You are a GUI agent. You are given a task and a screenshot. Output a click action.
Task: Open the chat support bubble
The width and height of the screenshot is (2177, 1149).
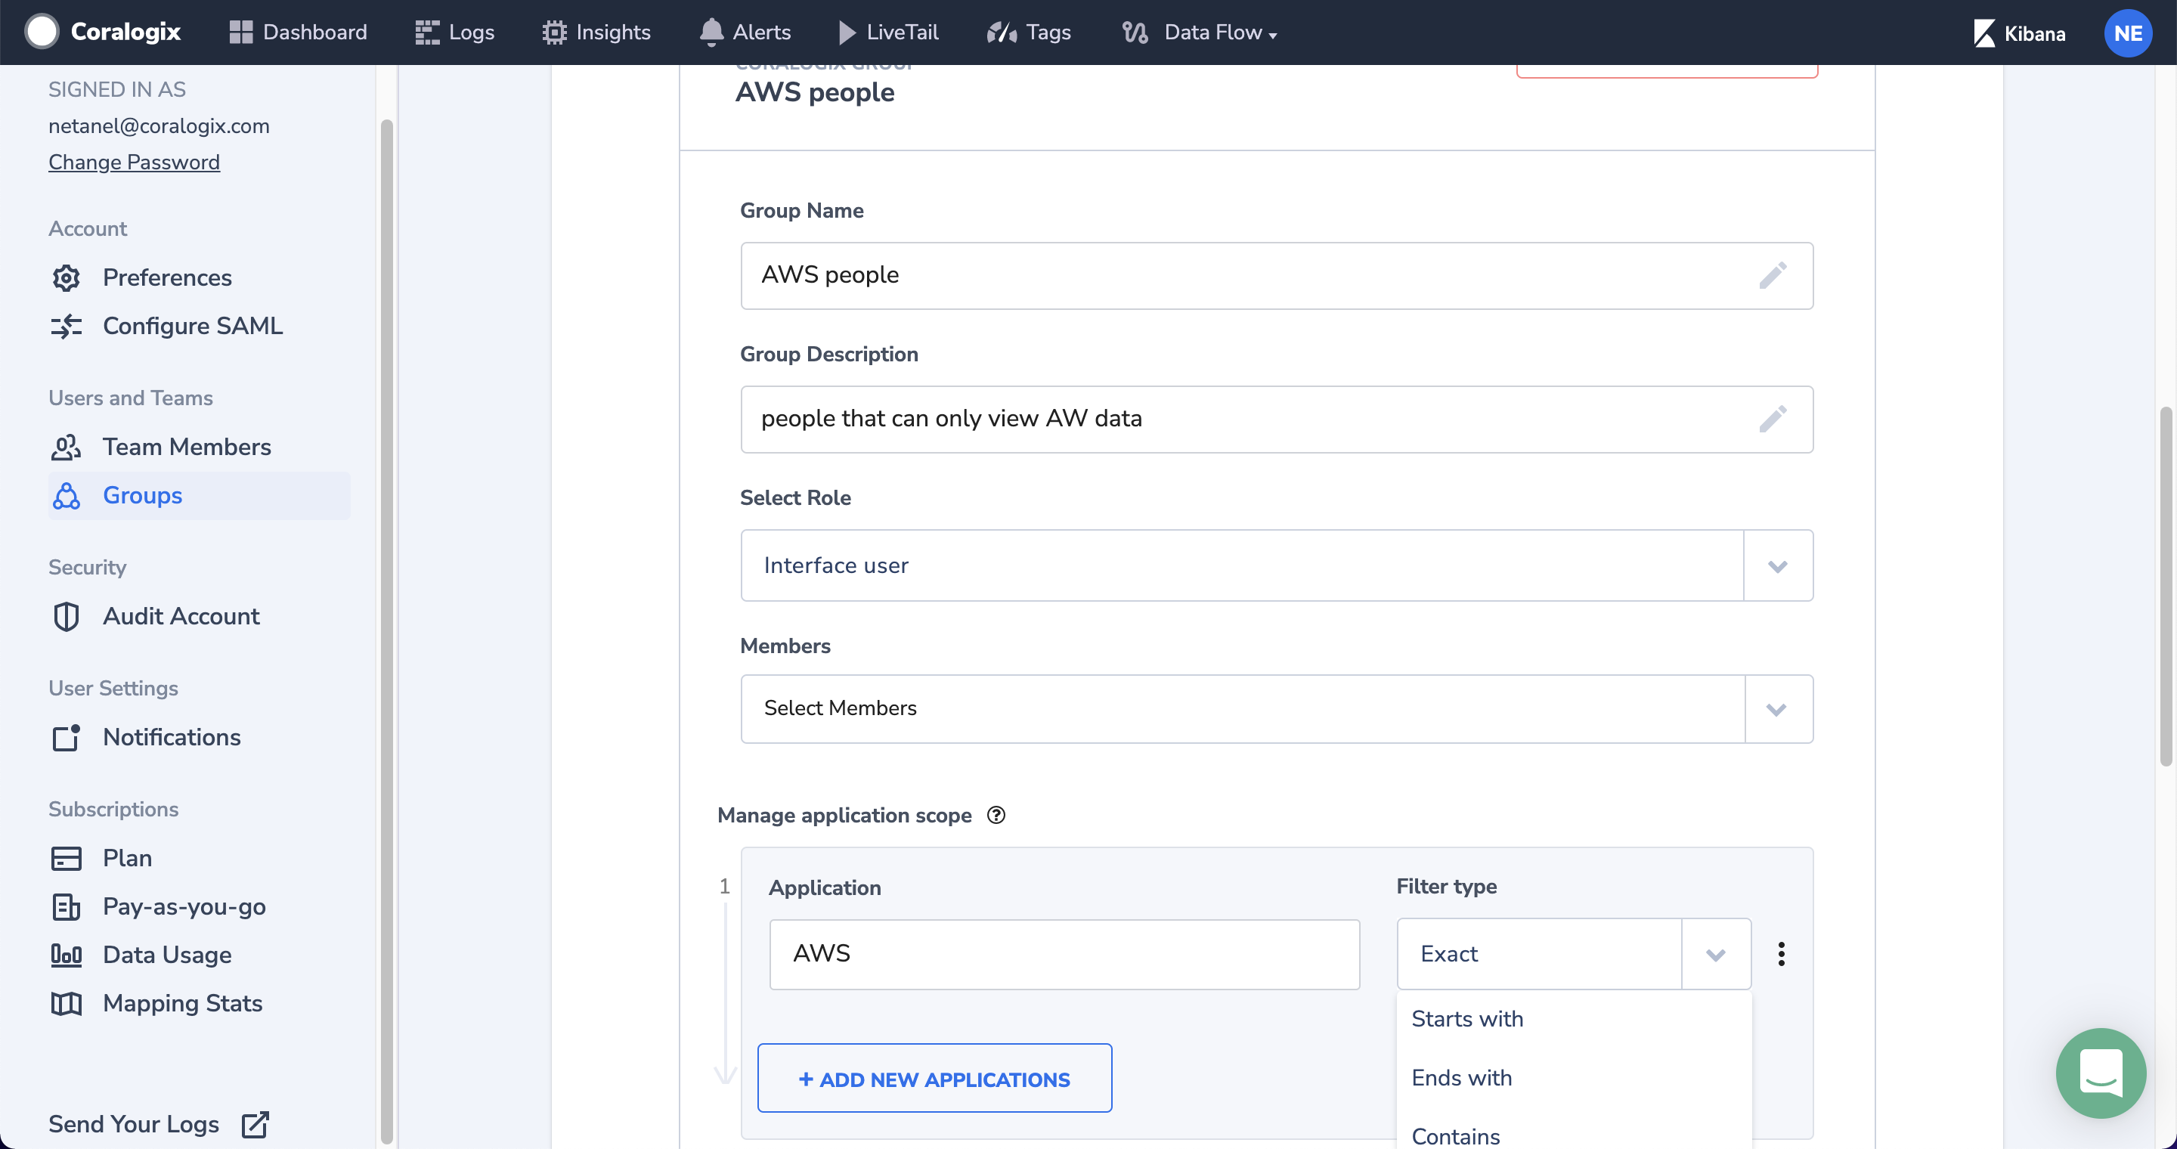2101,1073
